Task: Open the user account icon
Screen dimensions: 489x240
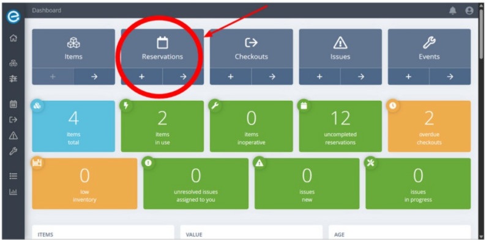Action: click(469, 10)
